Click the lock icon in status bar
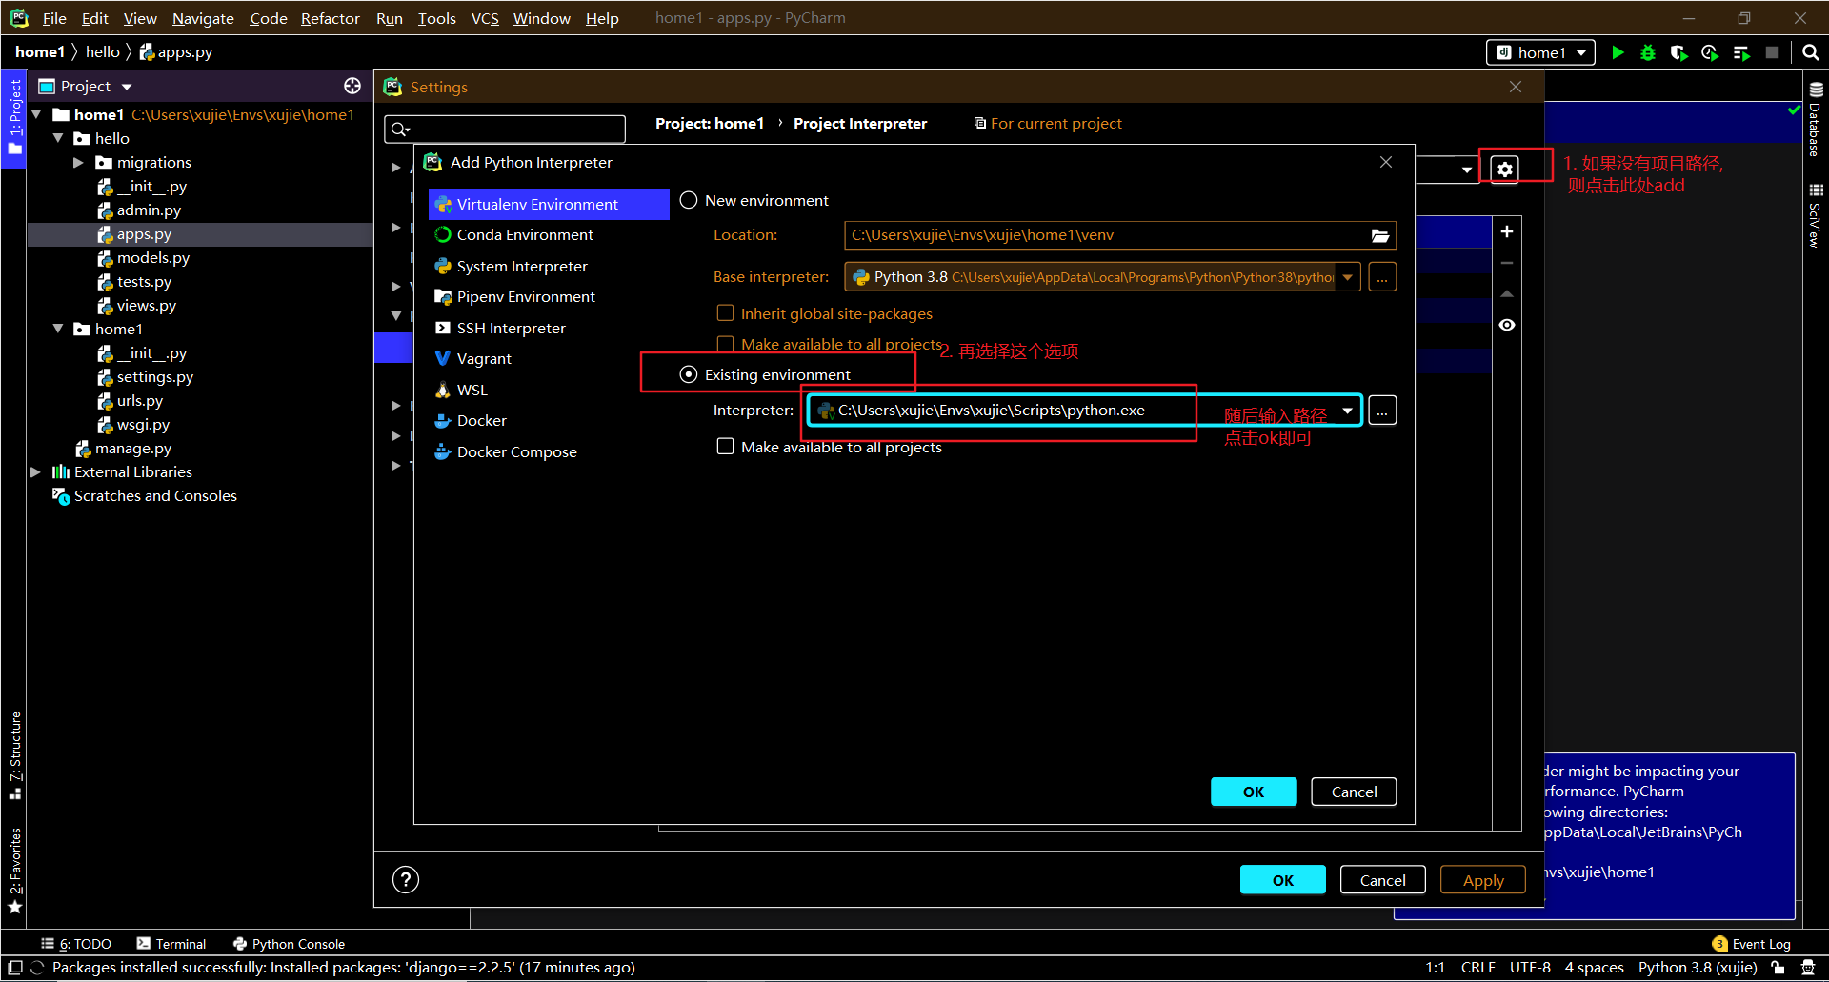 pos(1778,968)
